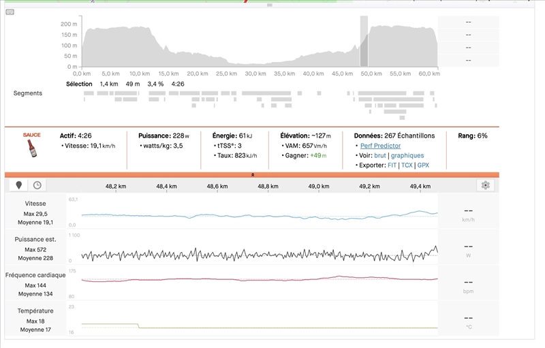545x348 pixels.
Task: Select the Température chart label
Action: (35, 311)
